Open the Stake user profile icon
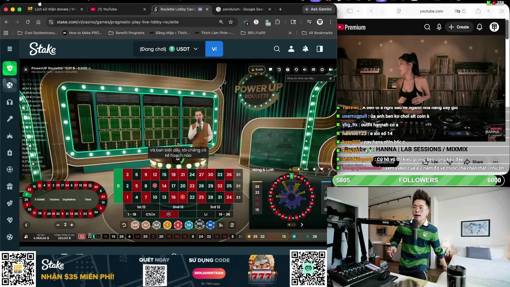510x287 pixels. click(291, 49)
